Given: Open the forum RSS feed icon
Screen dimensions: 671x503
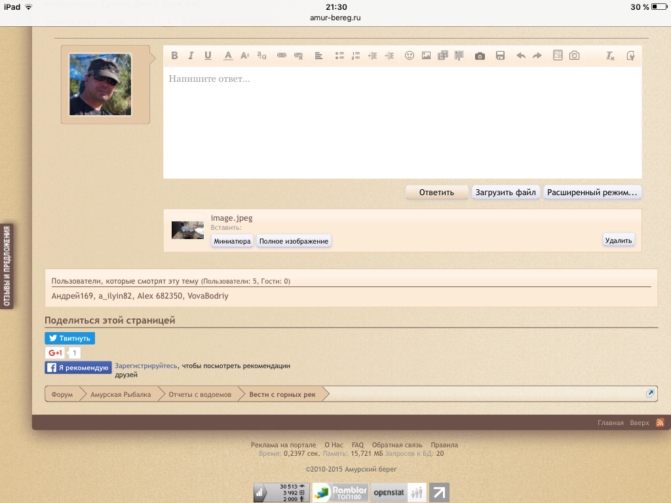Looking at the screenshot, I should tap(660, 422).
